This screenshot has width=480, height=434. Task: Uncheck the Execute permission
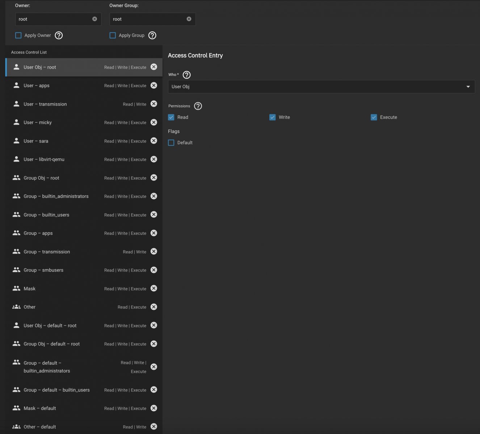(x=374, y=117)
